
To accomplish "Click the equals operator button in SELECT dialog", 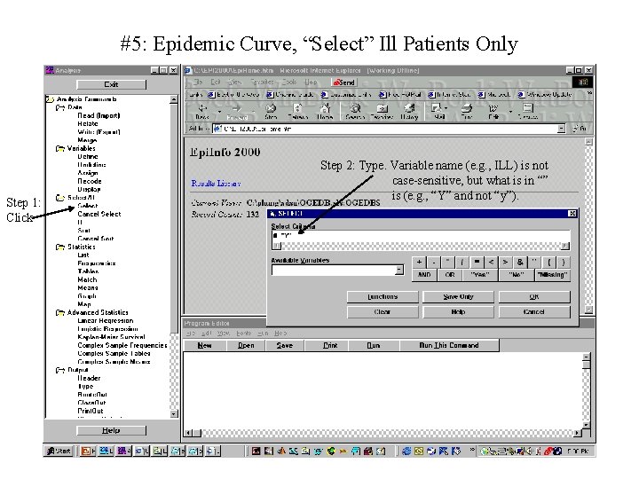I will tap(477, 263).
